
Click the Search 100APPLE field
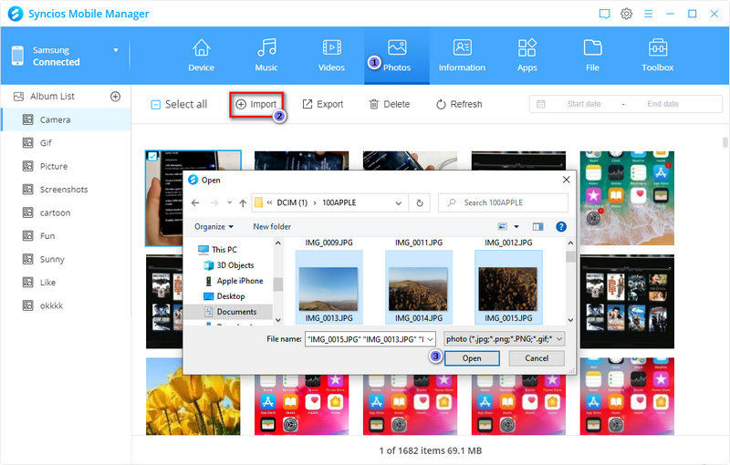[503, 202]
